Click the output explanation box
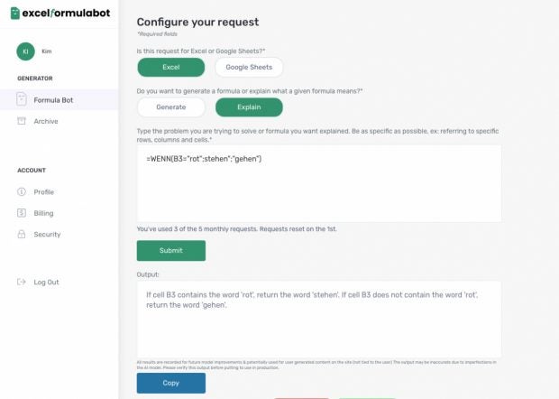 [x=318, y=318]
